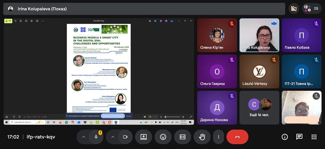The height and width of the screenshot is (149, 325).
Task: Open participants list showing 25 people
Action: coord(312,9)
